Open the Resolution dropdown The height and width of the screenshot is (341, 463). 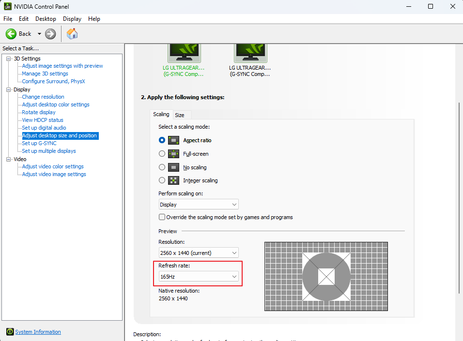(199, 253)
